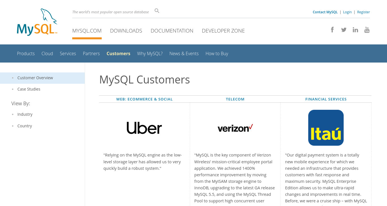Open MySQL Twitter icon
The image size is (387, 206).
pyautogui.click(x=344, y=30)
